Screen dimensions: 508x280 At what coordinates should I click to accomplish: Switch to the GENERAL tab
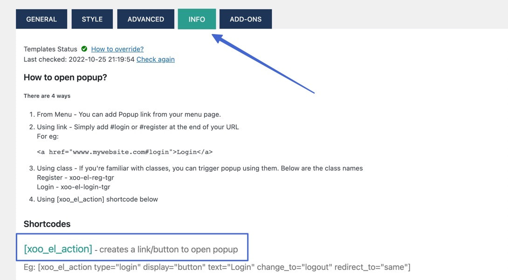pyautogui.click(x=41, y=19)
